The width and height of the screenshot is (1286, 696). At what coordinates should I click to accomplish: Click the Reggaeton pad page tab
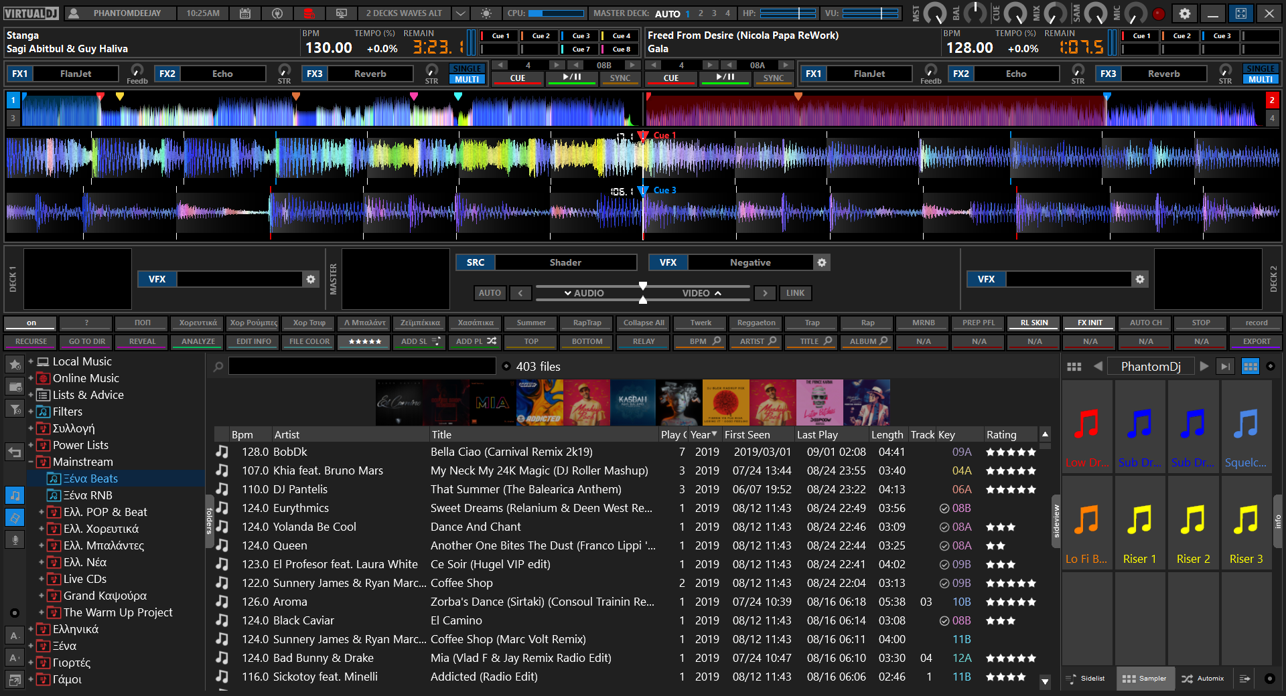[756, 323]
